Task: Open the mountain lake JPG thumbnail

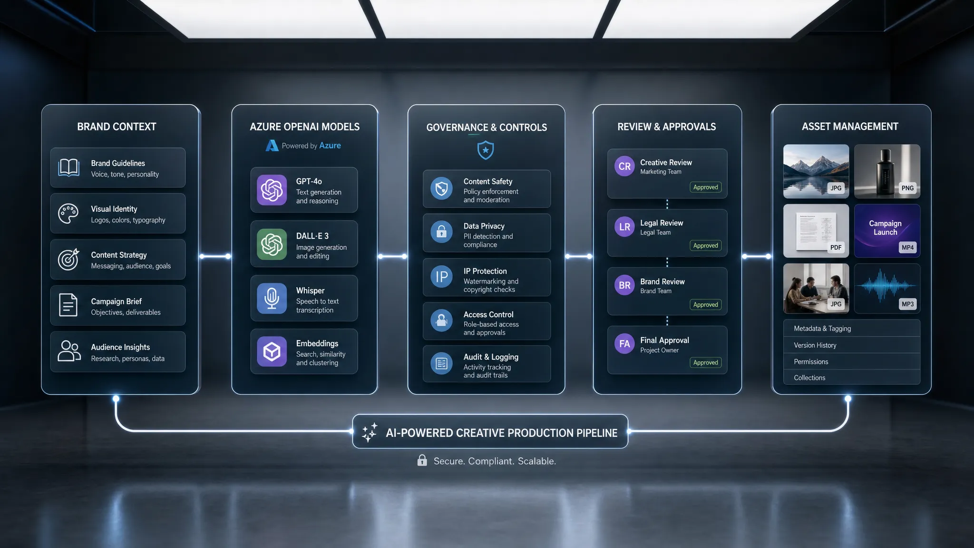Action: point(816,171)
